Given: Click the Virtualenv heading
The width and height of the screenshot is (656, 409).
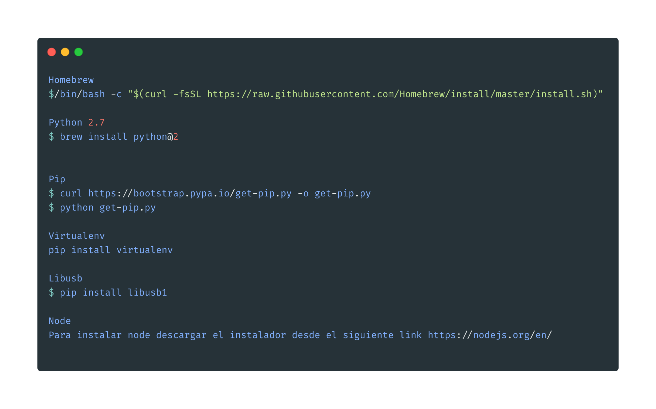Looking at the screenshot, I should click(x=77, y=236).
